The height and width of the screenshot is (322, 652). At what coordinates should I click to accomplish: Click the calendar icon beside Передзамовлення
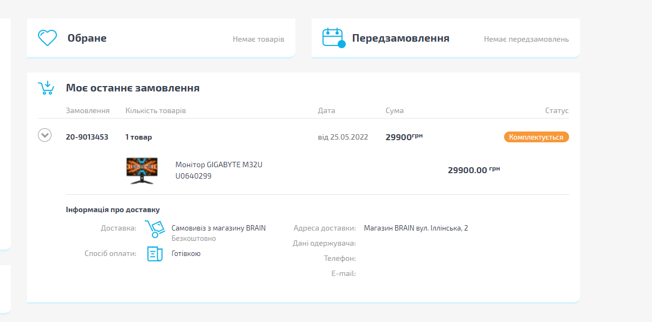coord(333,38)
